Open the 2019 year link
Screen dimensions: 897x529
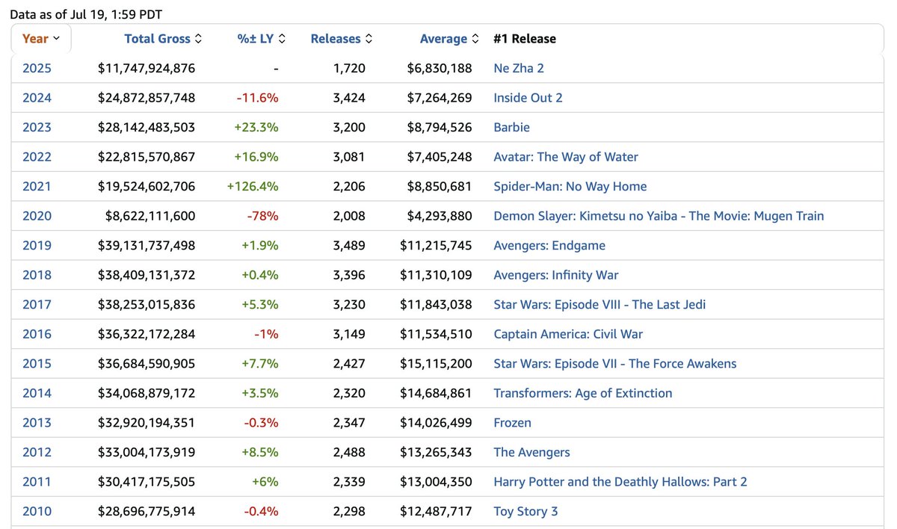pyautogui.click(x=37, y=246)
